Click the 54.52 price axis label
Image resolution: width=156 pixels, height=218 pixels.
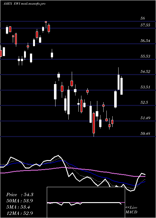point(145,72)
